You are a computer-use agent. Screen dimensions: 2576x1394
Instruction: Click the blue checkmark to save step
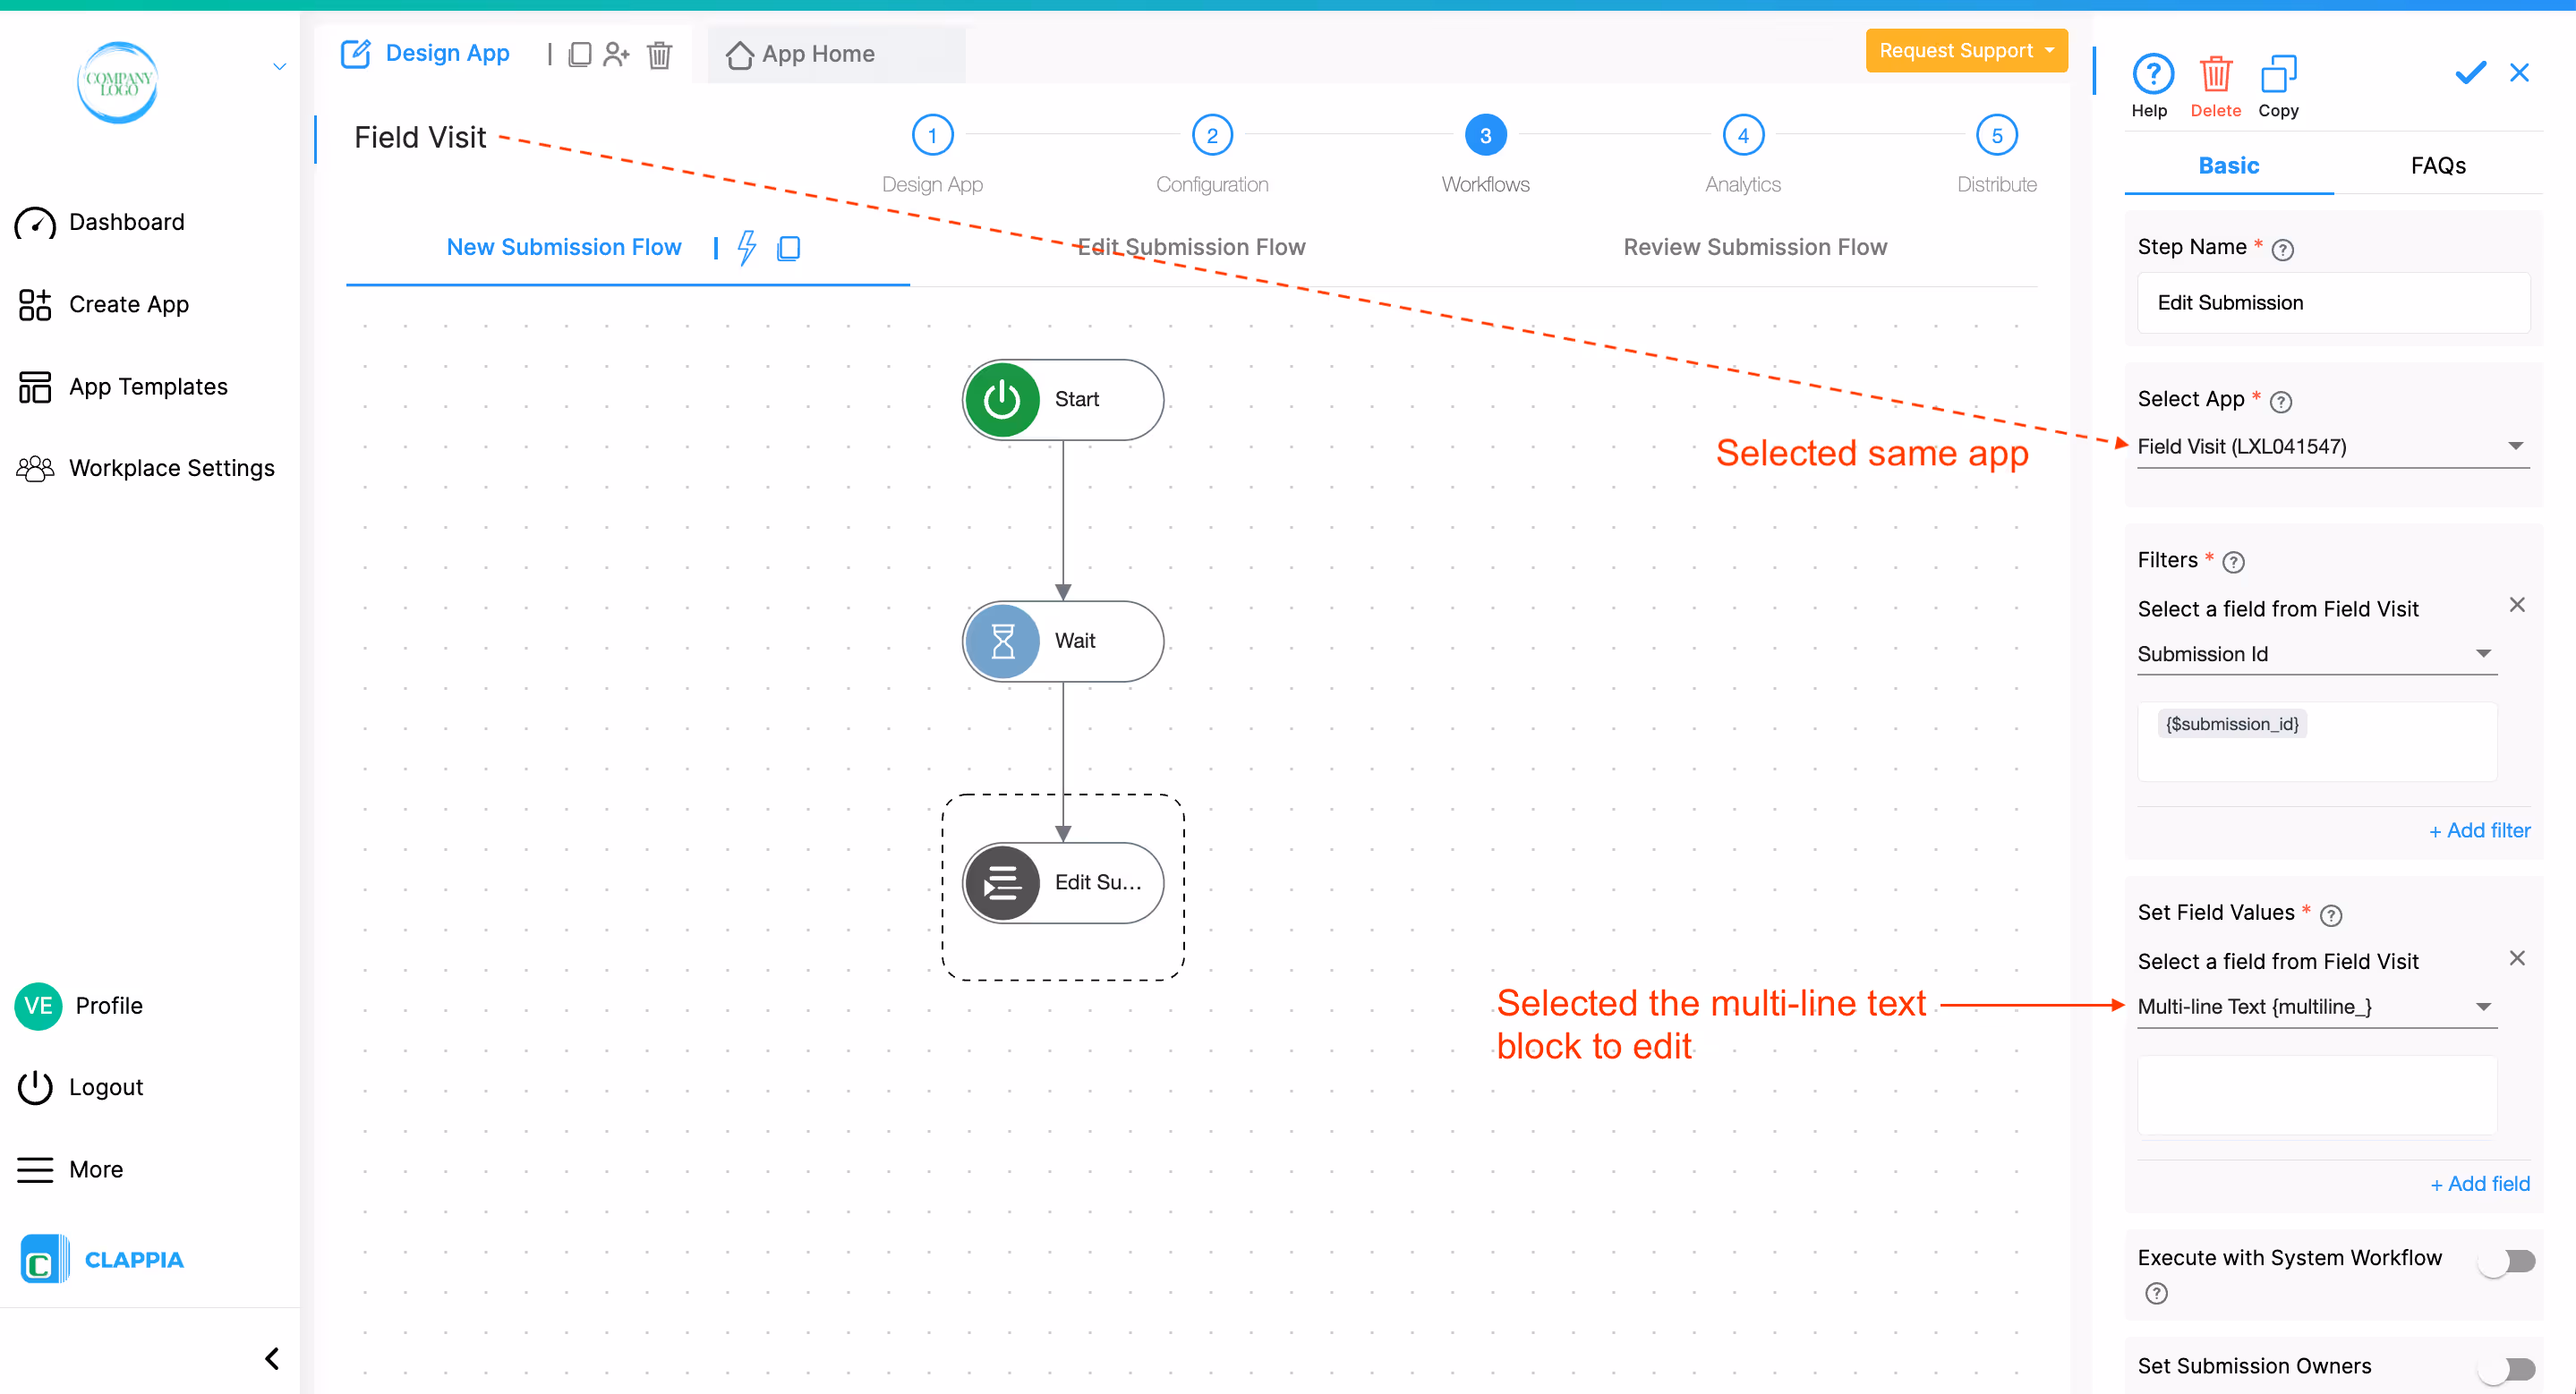pyautogui.click(x=2469, y=73)
